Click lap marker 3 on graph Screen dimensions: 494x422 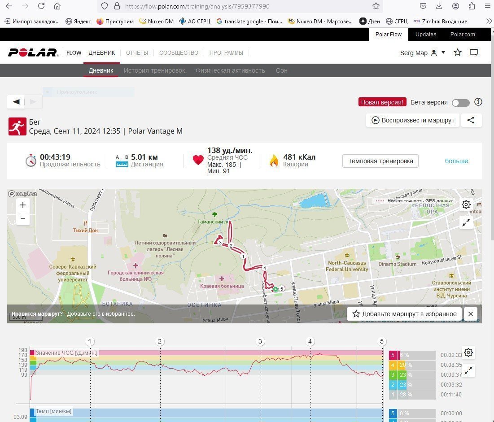(x=260, y=341)
